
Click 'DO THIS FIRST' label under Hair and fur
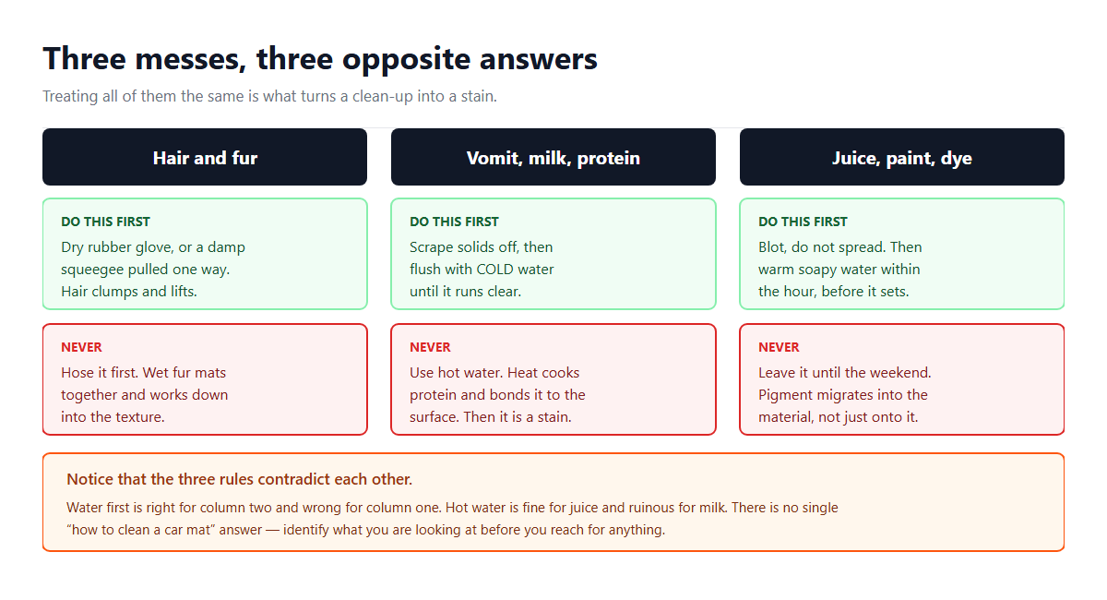click(x=105, y=222)
